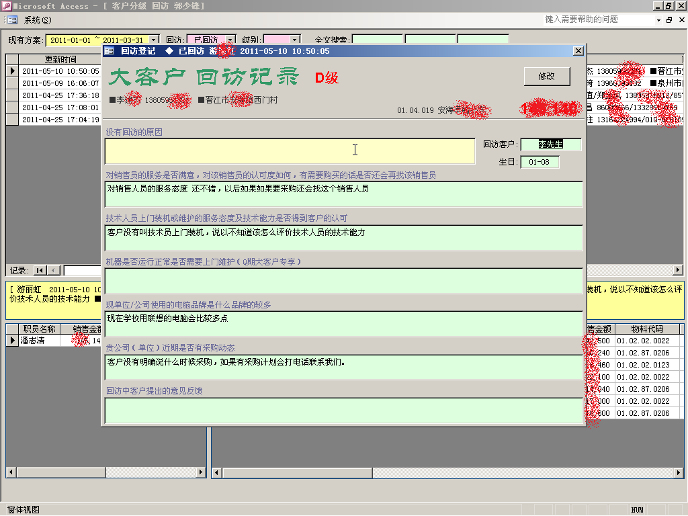Click the previous record navigation arrow
This screenshot has width=688, height=516.
click(x=53, y=270)
